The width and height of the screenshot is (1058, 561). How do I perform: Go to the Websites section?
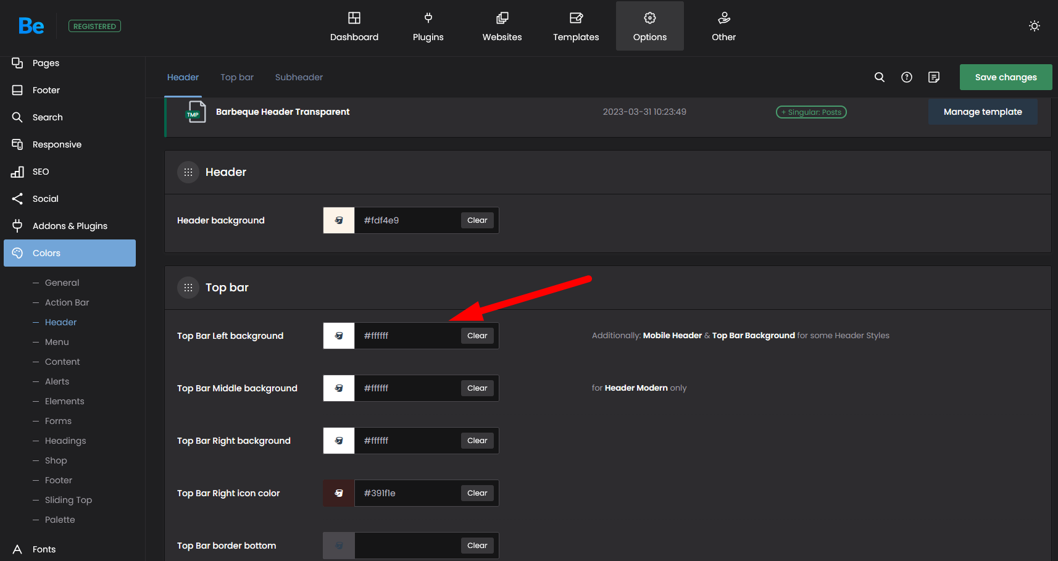point(502,26)
